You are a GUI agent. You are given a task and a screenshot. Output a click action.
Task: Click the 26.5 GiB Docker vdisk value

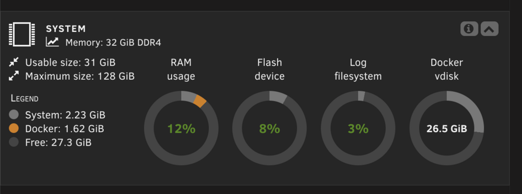(447, 129)
